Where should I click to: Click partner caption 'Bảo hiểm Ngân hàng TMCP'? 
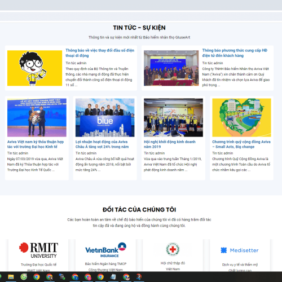tap(105, 264)
